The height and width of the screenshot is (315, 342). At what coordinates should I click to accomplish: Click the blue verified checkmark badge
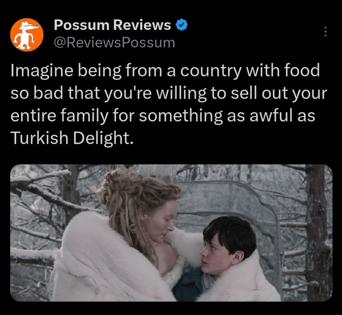[182, 25]
